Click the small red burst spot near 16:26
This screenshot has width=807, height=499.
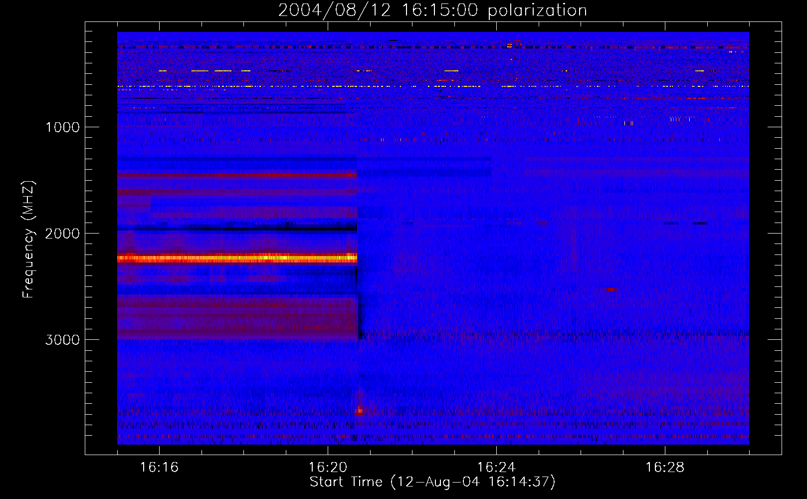click(611, 289)
